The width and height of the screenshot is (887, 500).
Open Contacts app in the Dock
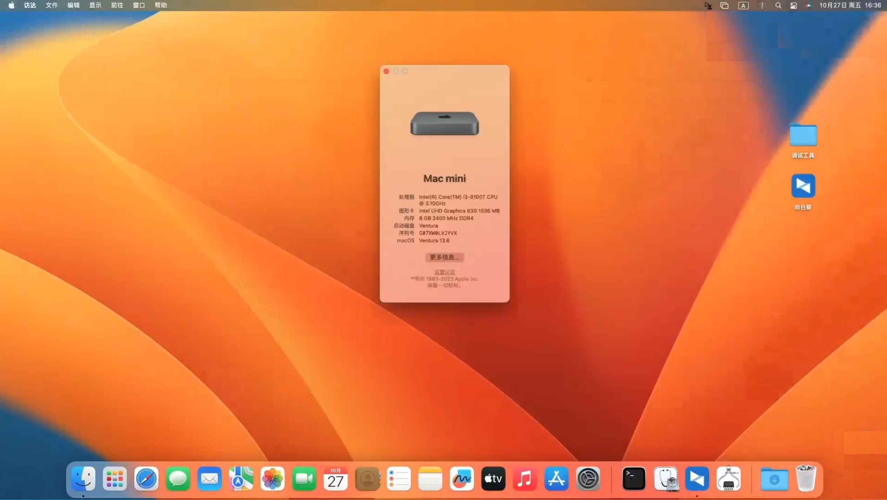[367, 478]
